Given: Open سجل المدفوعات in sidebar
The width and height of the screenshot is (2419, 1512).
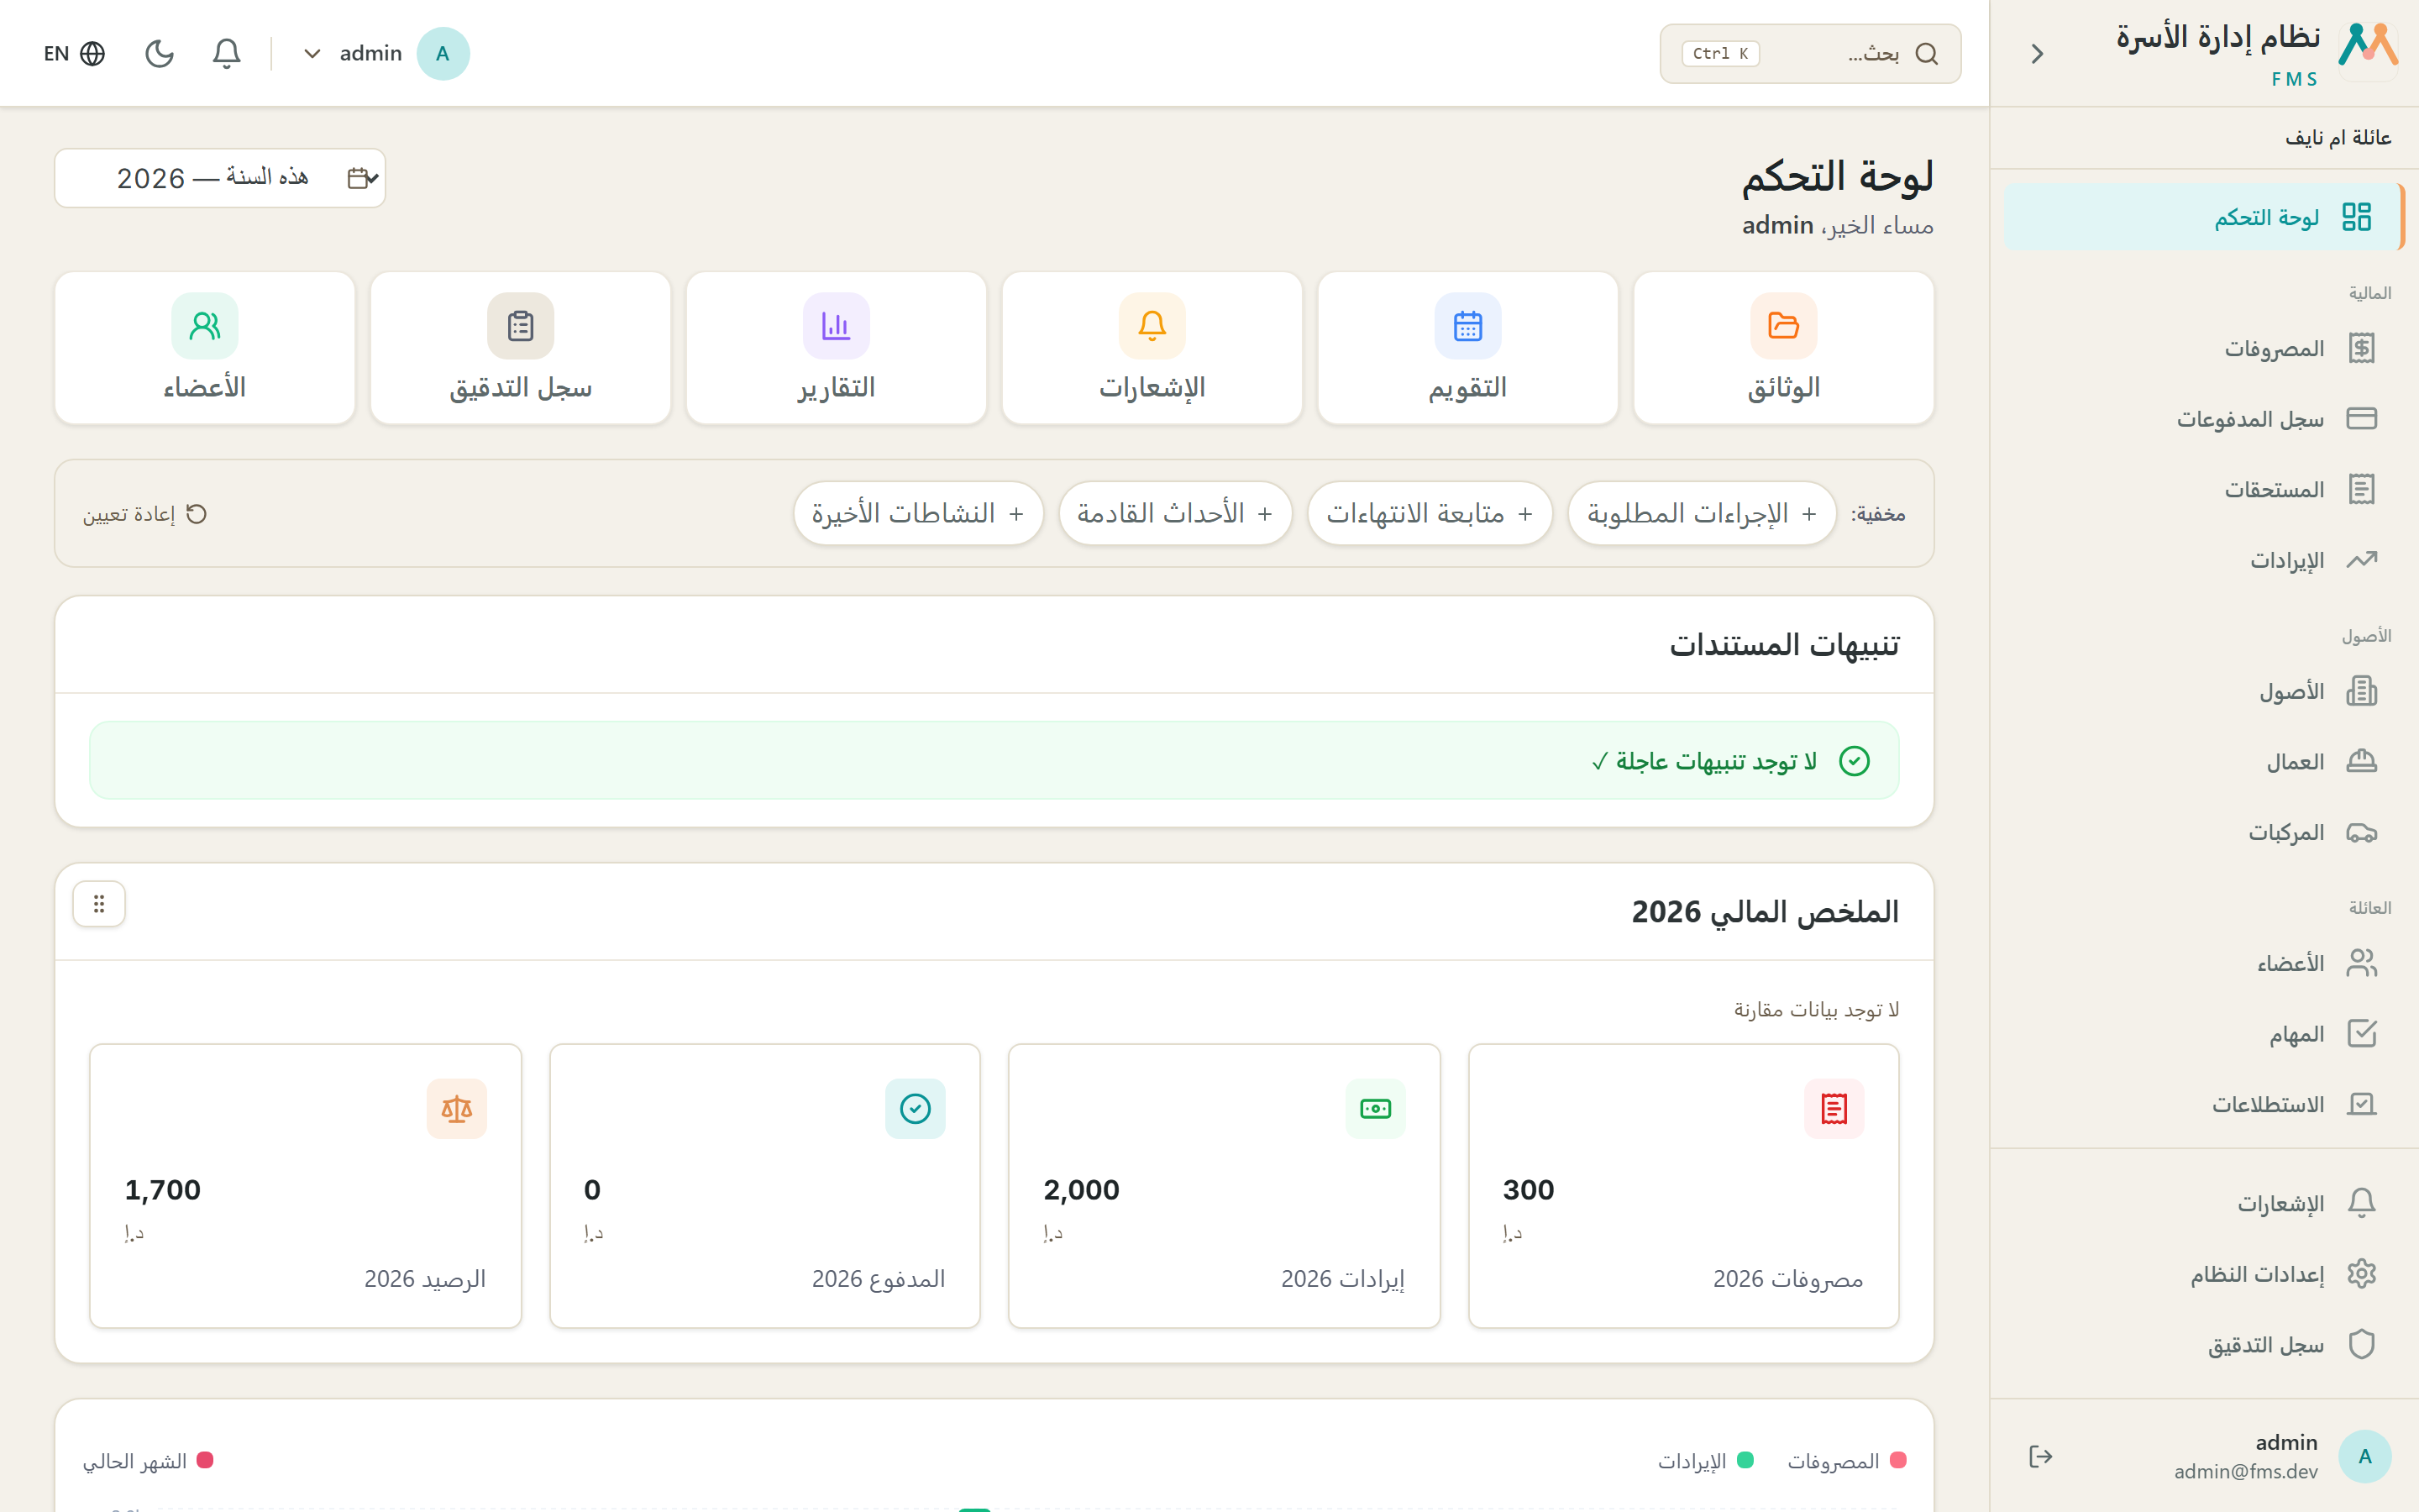Looking at the screenshot, I should tap(2203, 418).
